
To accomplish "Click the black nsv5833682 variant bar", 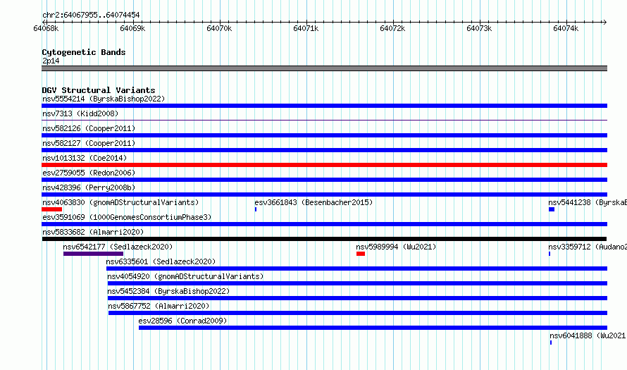I will pos(324,239).
